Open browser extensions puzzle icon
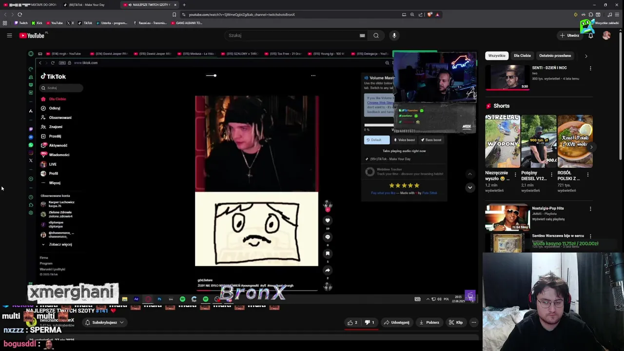The image size is (624, 351). click(591, 15)
